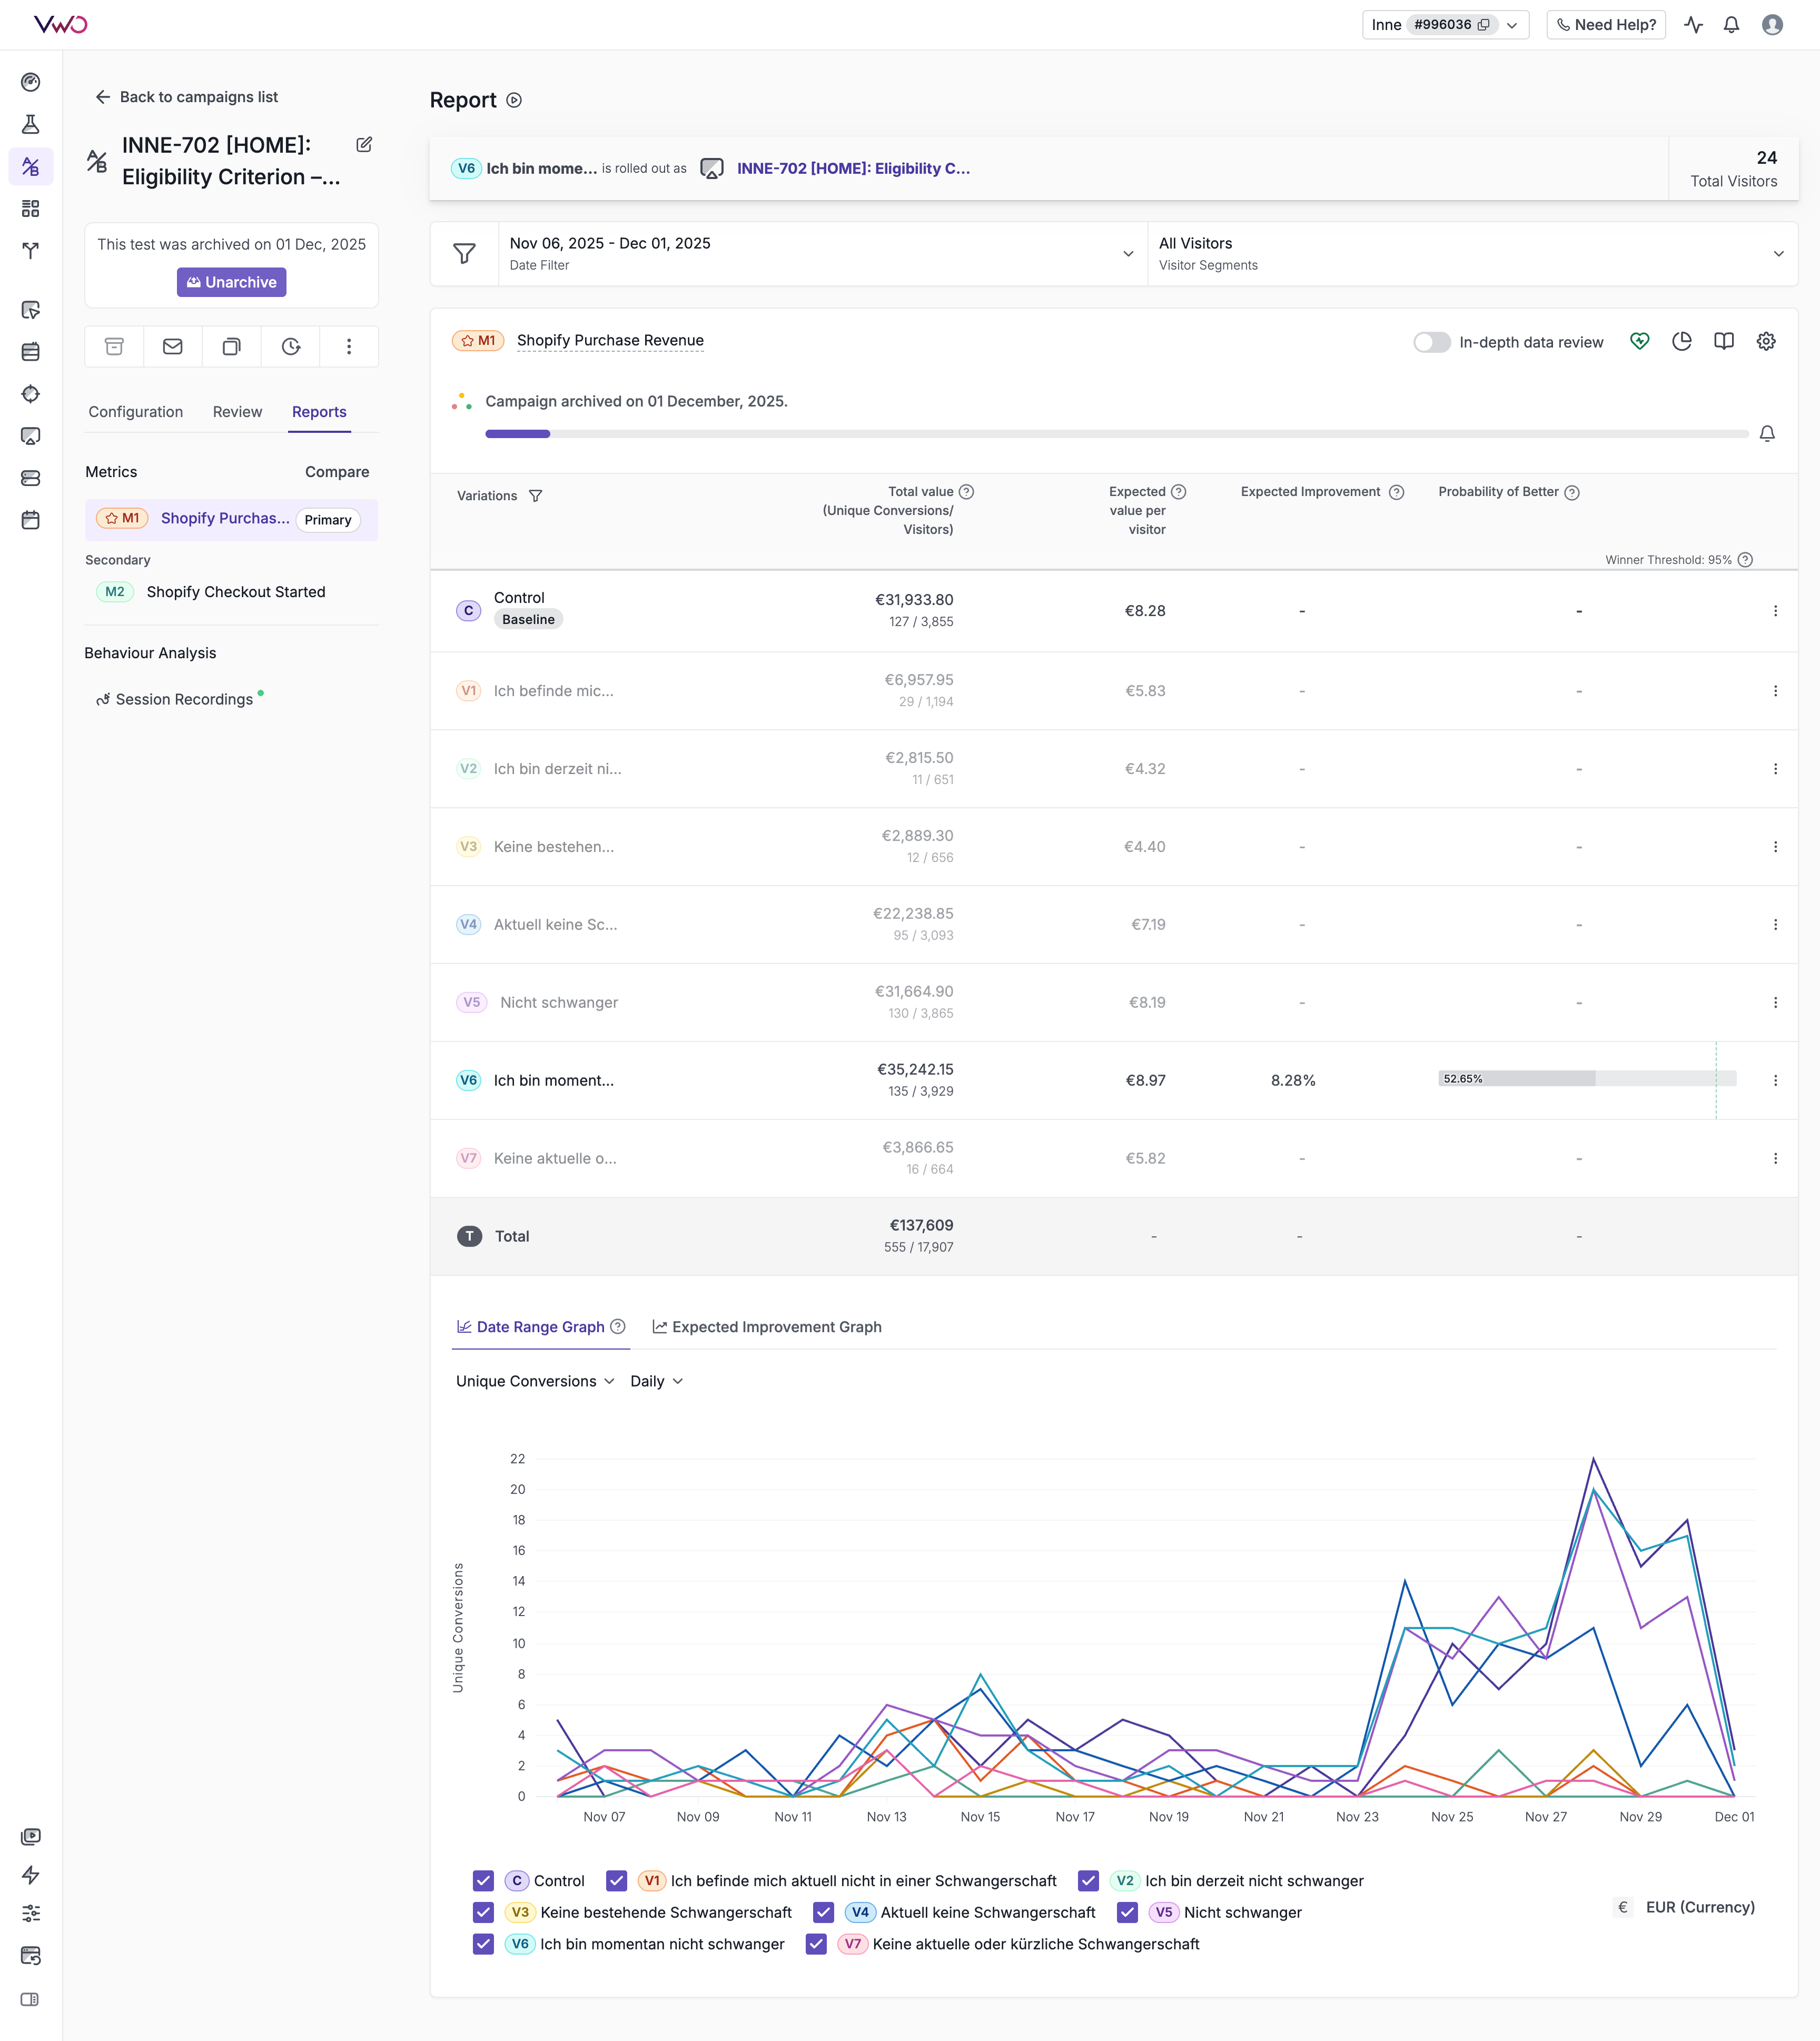Open the Daily interval dropdown
This screenshot has height=2041, width=1820.
(x=656, y=1381)
